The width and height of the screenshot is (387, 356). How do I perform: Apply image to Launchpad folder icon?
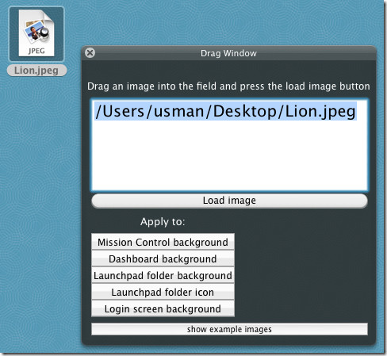[163, 292]
